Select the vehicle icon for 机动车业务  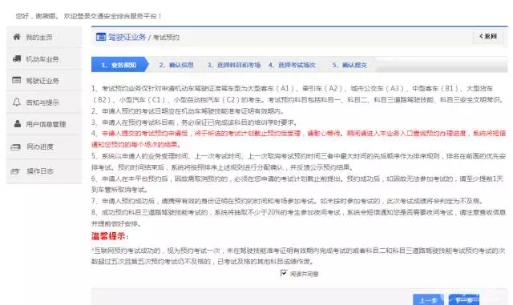coord(17,58)
